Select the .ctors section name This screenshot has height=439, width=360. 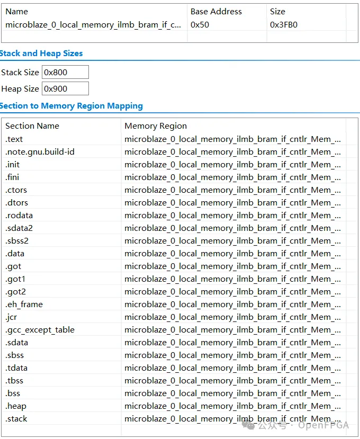16,190
